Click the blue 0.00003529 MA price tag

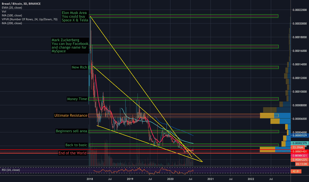point(299,135)
